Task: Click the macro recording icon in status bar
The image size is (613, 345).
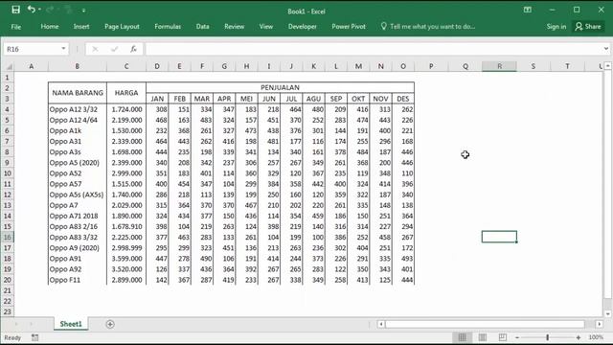Action: [34, 337]
